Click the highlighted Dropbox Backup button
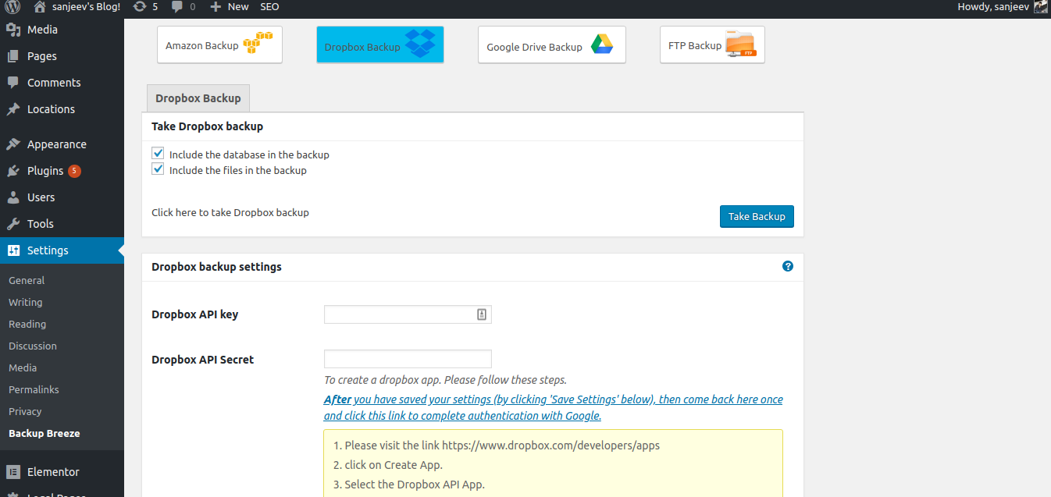This screenshot has height=497, width=1051. coord(380,44)
